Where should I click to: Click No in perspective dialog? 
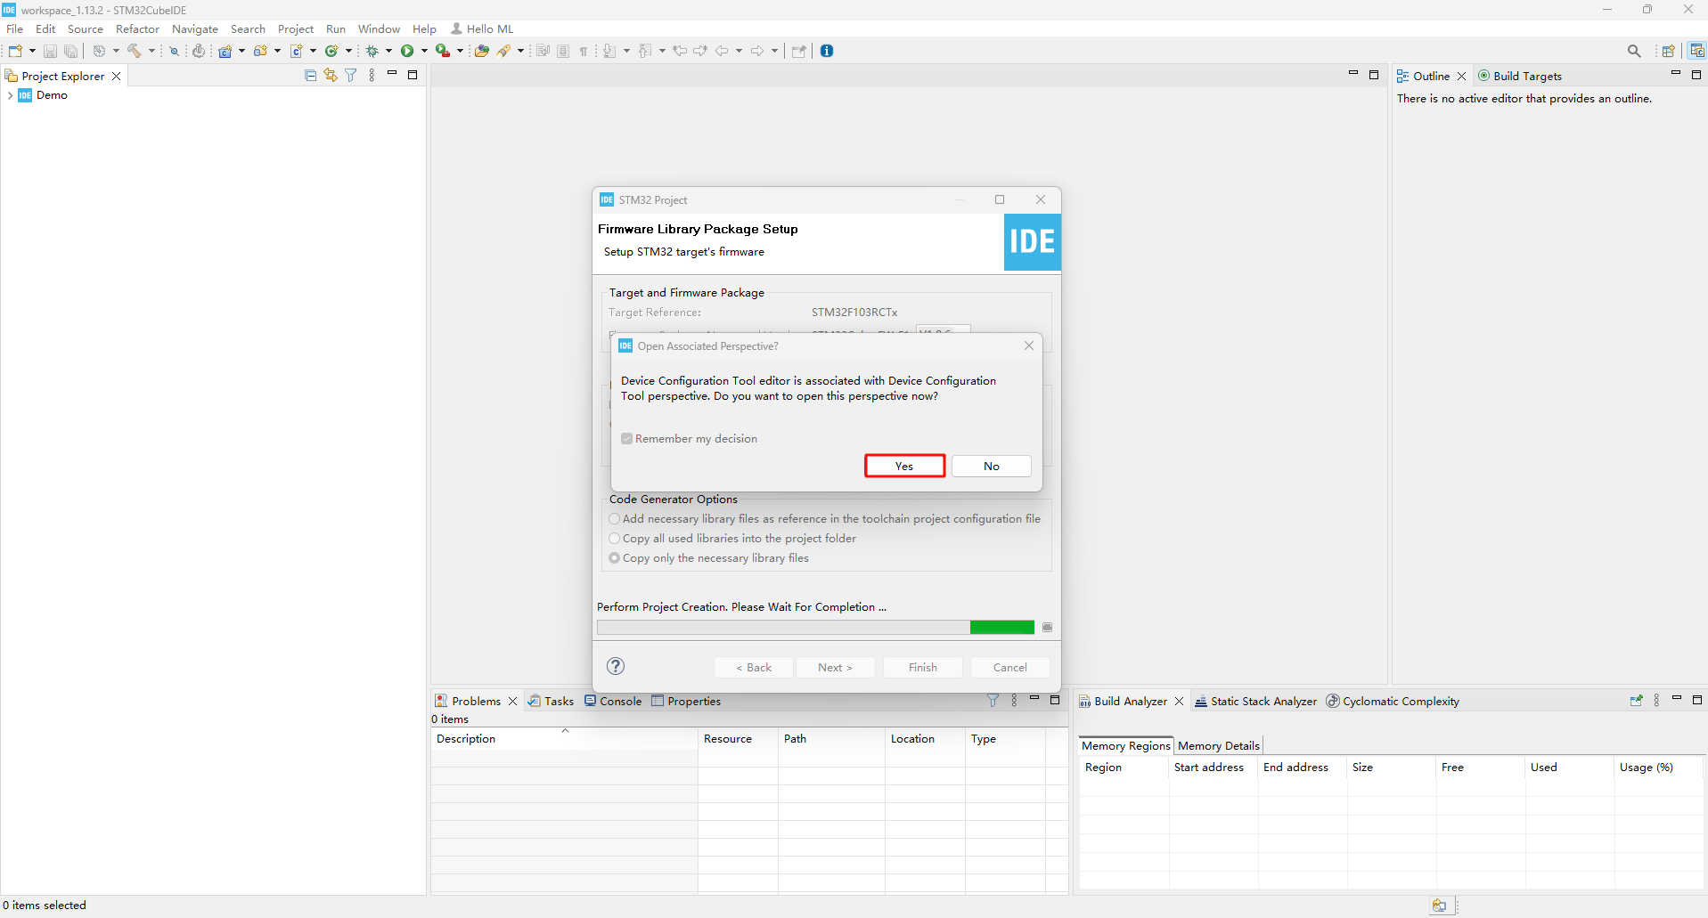click(992, 466)
